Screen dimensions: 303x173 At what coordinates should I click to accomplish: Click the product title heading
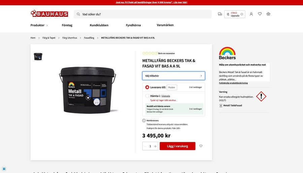point(169,63)
